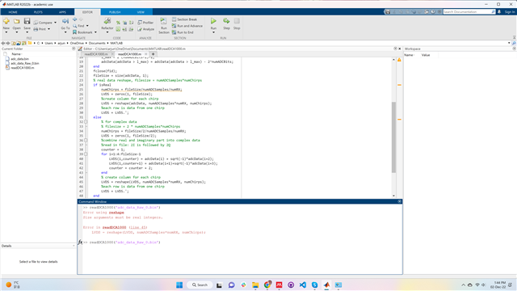Image resolution: width=517 pixels, height=291 pixels.
Task: Click the notifications bell icon
Action: (x=499, y=12)
